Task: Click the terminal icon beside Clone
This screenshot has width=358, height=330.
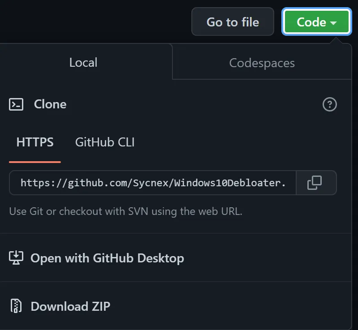Action: [16, 104]
